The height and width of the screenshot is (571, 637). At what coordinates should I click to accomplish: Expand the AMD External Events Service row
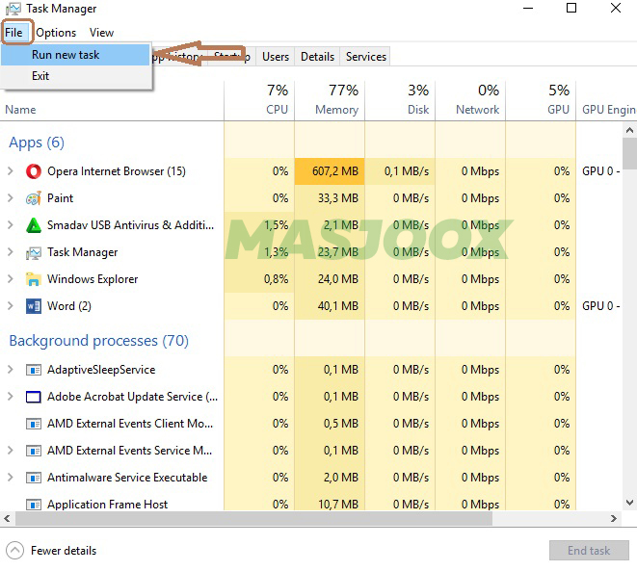pyautogui.click(x=11, y=450)
